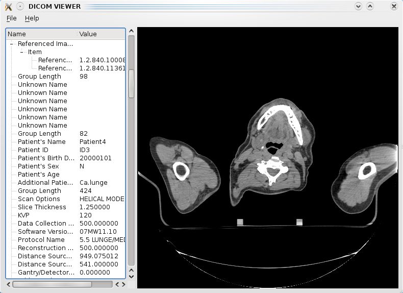This screenshot has height=293, width=403.
Task: Open the File menu
Action: 12,18
